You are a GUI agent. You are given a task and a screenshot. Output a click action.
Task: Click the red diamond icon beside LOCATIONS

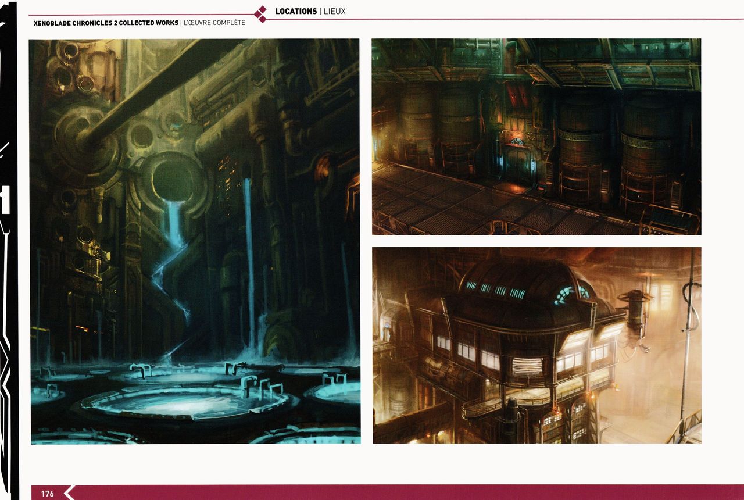click(262, 14)
